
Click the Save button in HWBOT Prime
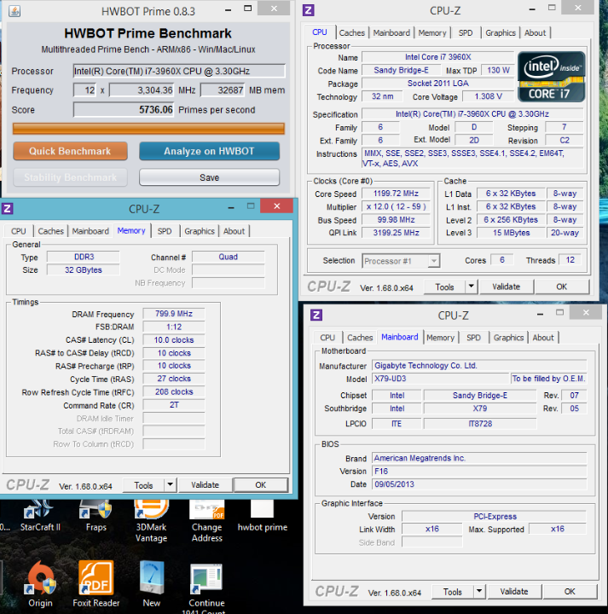[x=209, y=177]
